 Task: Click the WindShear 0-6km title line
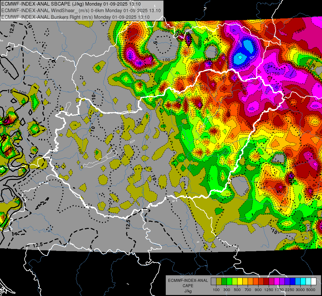(81, 11)
